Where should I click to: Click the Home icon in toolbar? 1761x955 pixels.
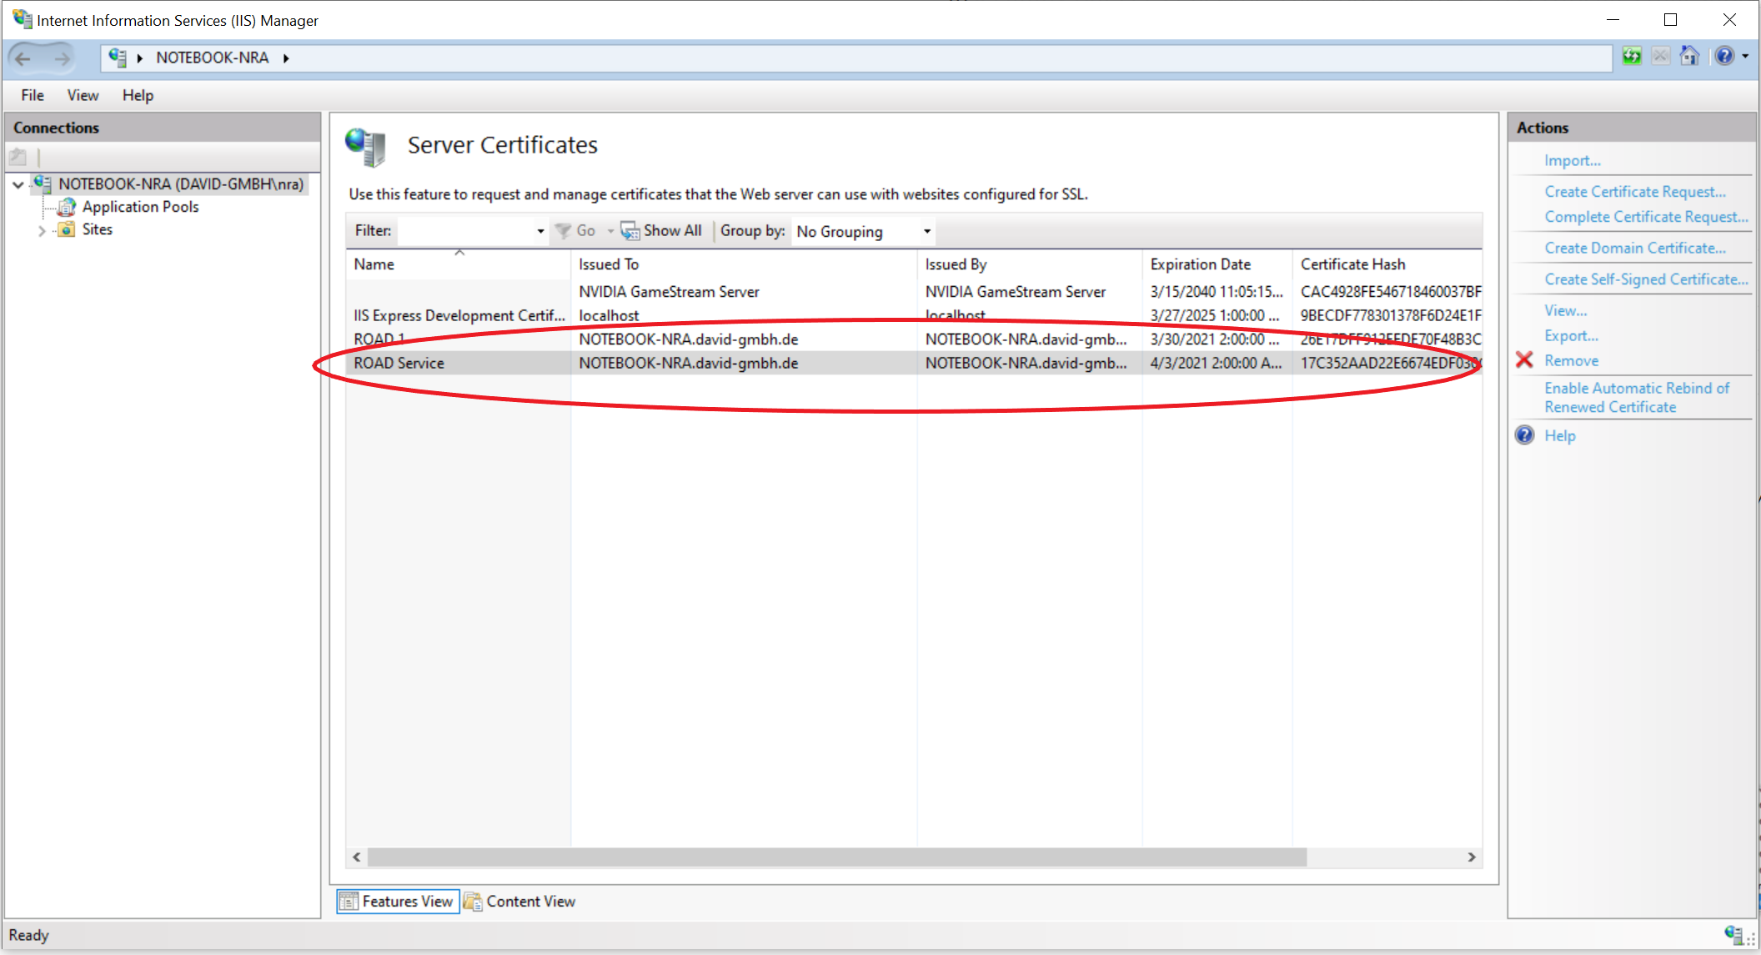[1689, 56]
